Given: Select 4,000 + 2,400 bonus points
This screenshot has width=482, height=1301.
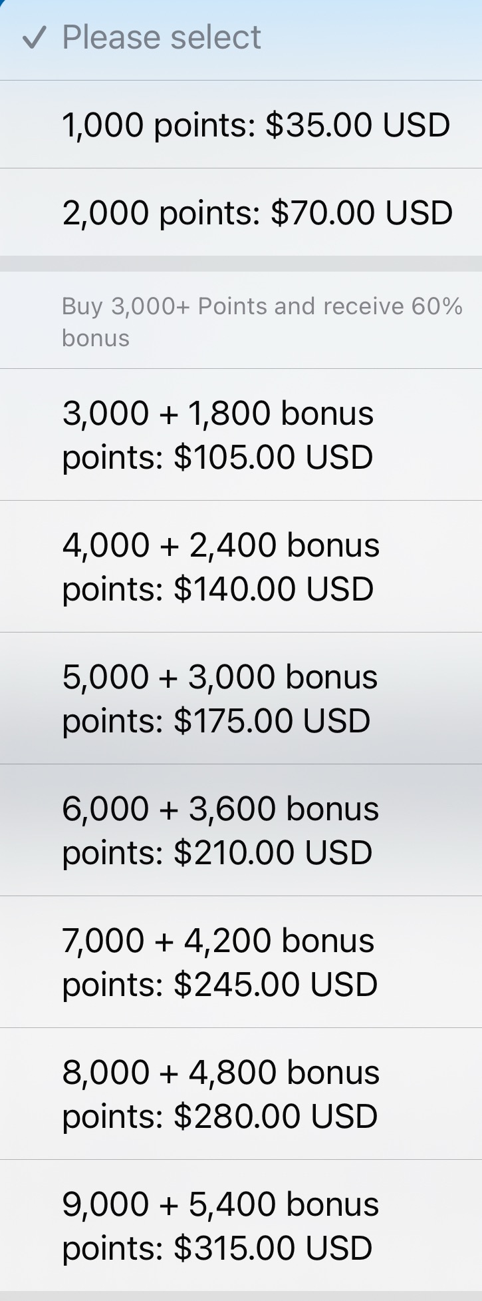Looking at the screenshot, I should [x=221, y=567].
